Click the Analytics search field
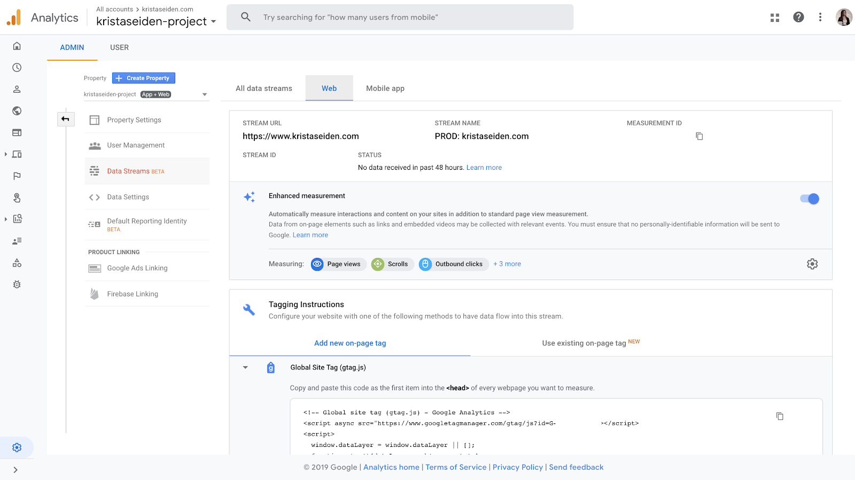Viewport: 855px width, 480px height. (x=400, y=17)
